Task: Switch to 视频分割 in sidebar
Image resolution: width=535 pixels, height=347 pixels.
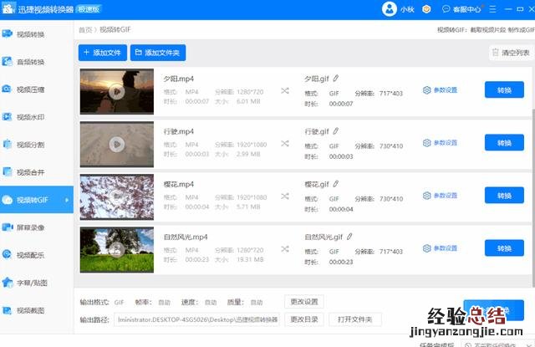Action: point(30,145)
